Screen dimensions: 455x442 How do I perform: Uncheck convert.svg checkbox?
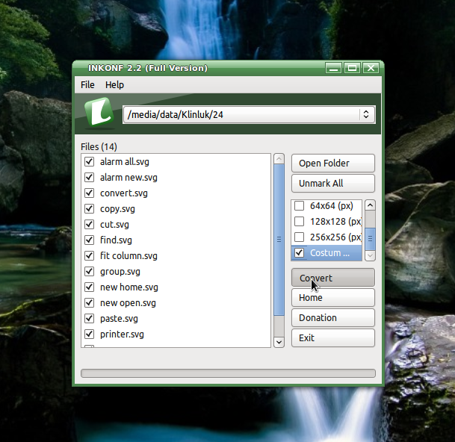coord(90,193)
